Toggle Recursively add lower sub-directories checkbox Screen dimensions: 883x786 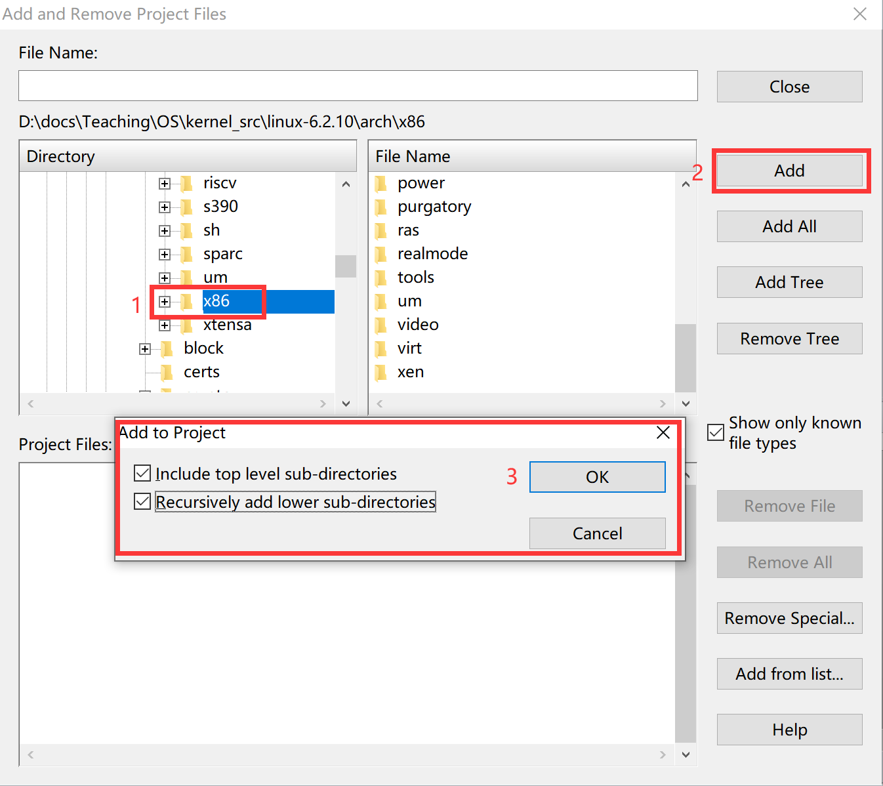point(142,502)
